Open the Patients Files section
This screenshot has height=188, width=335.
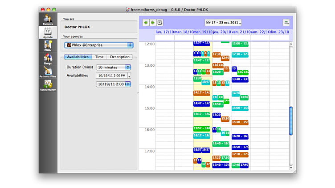(x=48, y=72)
